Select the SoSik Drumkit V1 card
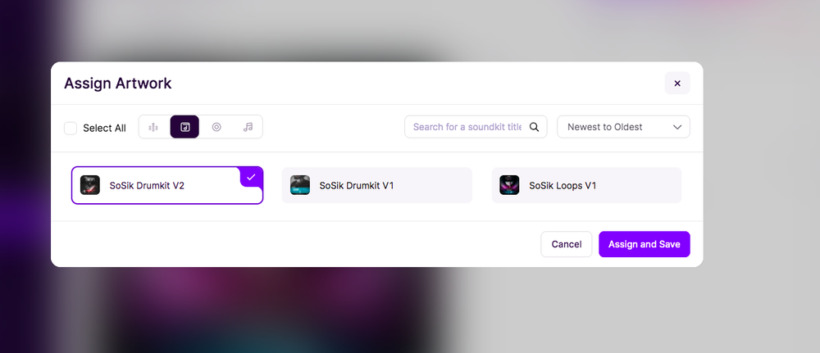The height and width of the screenshot is (353, 820). [x=377, y=185]
